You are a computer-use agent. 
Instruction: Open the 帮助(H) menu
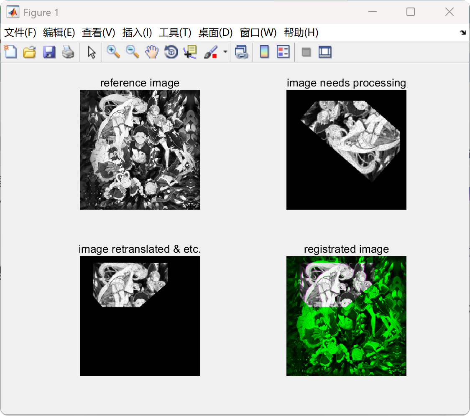click(x=301, y=32)
